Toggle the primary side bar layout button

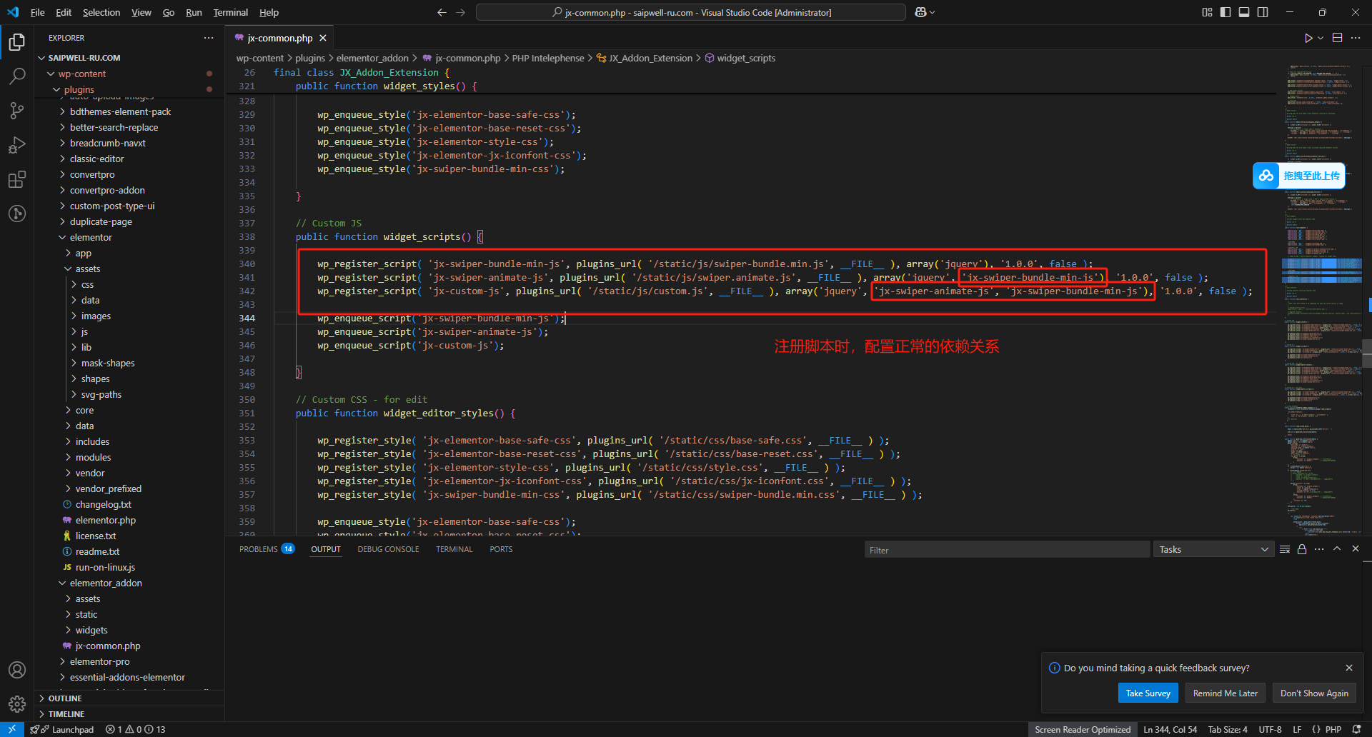tap(1226, 12)
